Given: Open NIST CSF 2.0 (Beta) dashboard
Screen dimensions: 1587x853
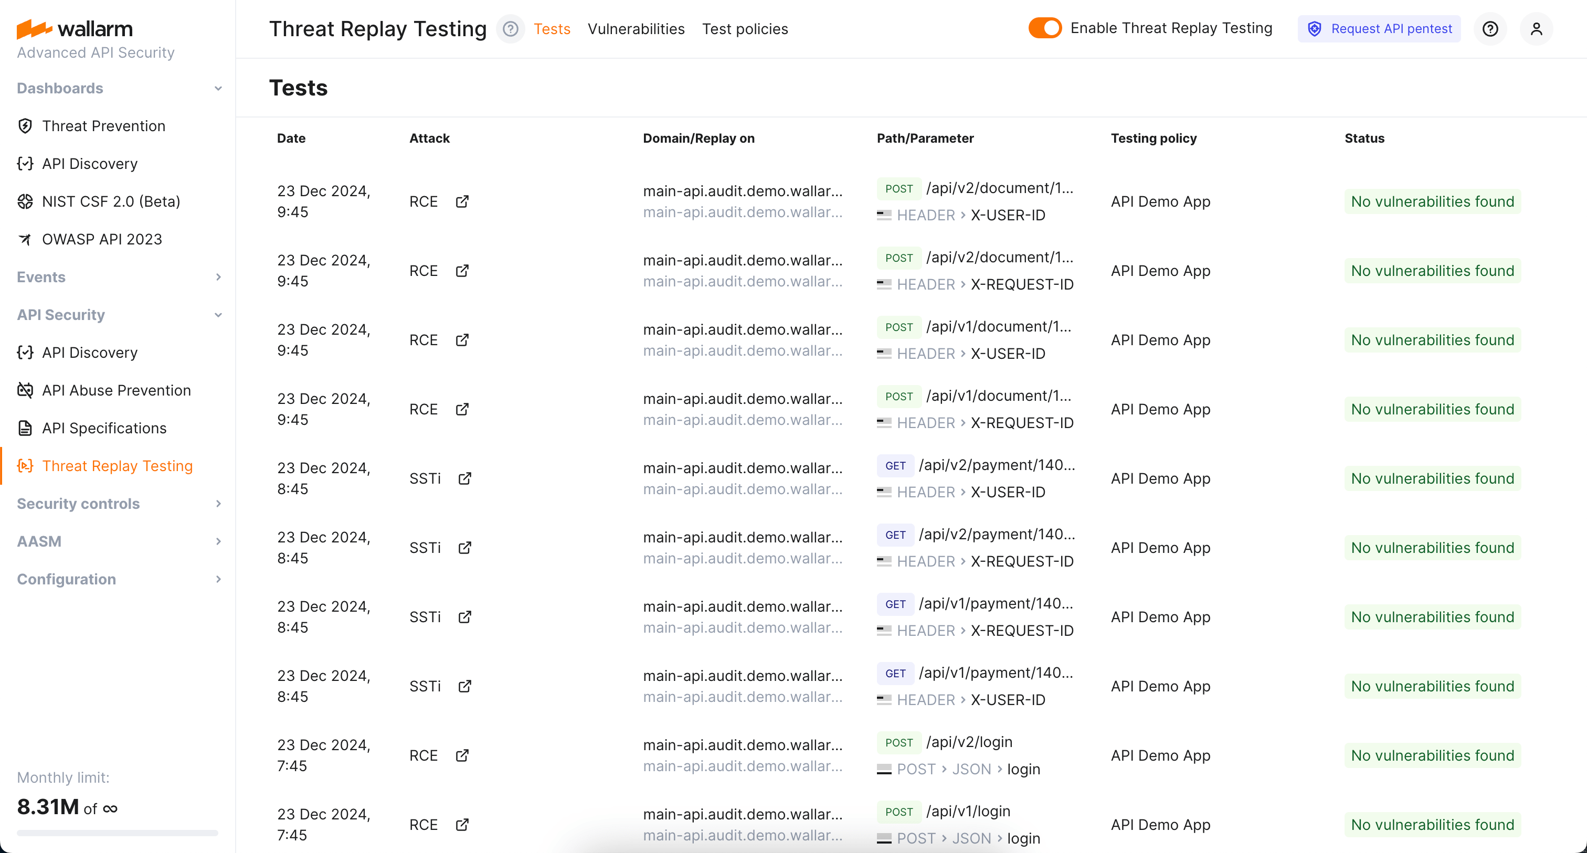Looking at the screenshot, I should point(111,201).
